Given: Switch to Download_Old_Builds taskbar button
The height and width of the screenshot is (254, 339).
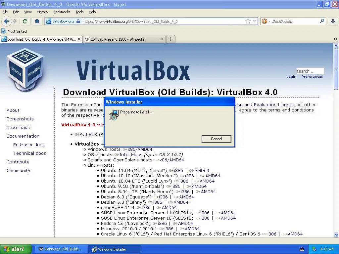Looking at the screenshot, I should (x=61, y=249).
